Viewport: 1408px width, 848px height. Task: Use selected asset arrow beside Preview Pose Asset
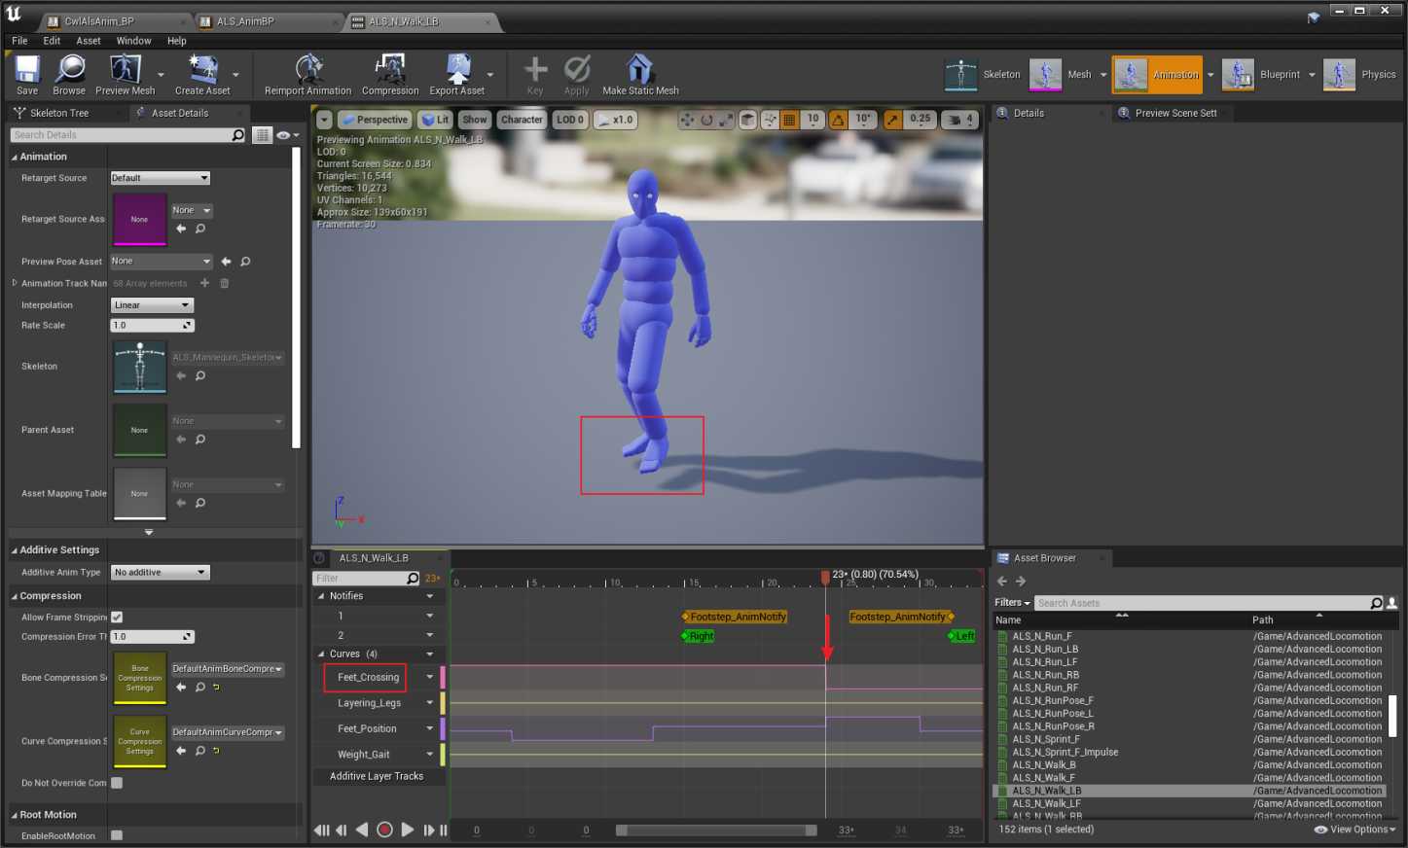coord(226,261)
